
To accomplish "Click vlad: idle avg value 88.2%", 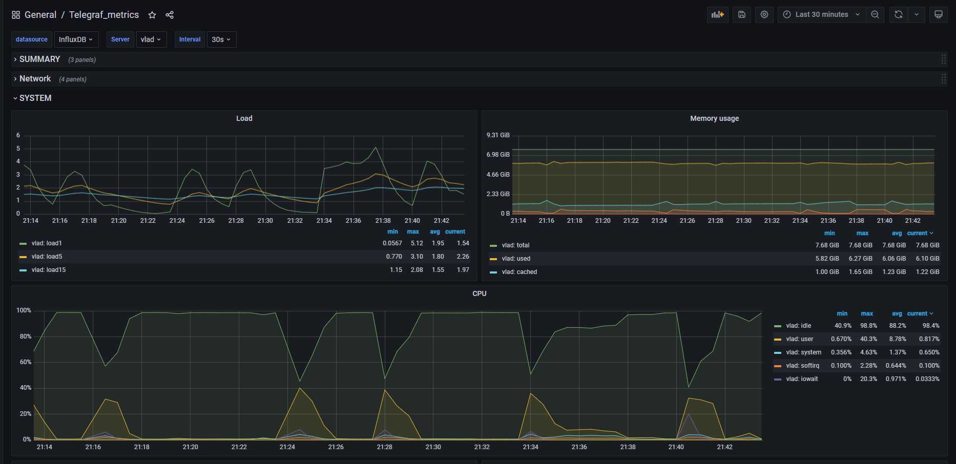I will (898, 326).
